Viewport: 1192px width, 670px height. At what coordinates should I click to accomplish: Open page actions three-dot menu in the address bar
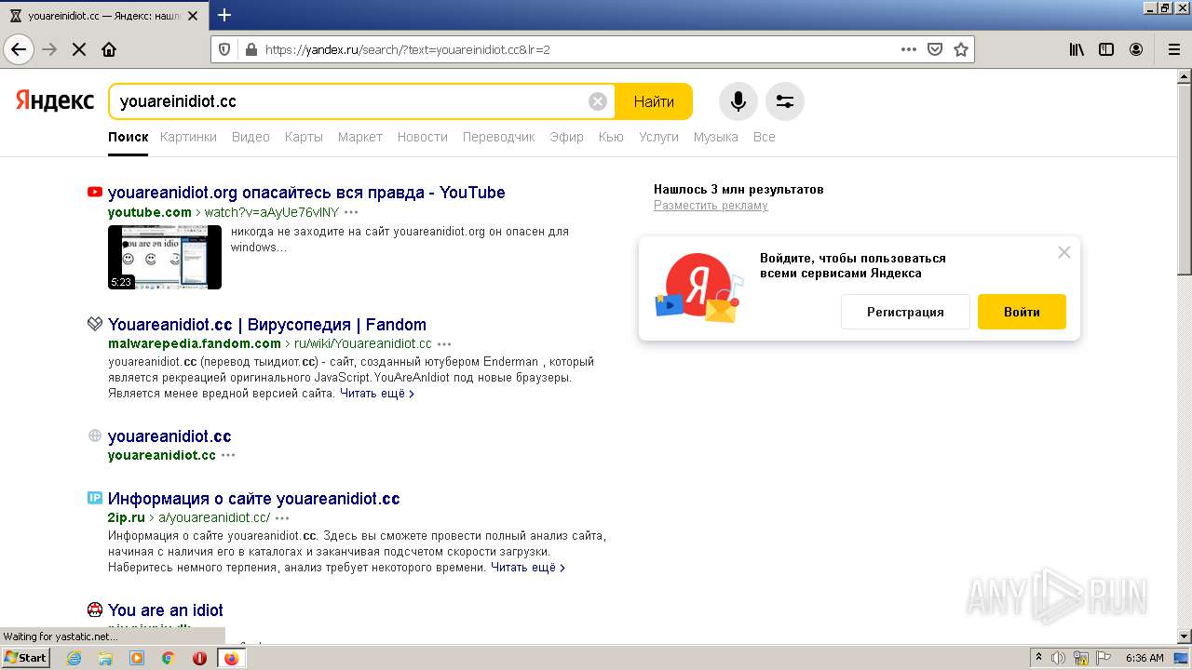pos(909,49)
